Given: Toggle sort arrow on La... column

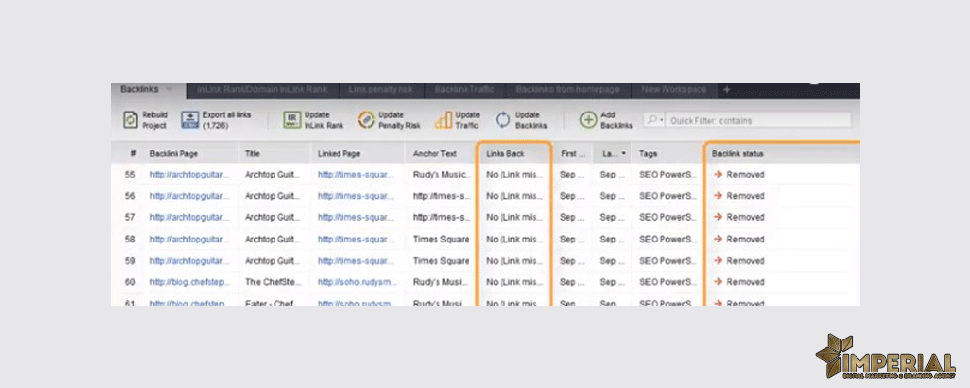Looking at the screenshot, I should click(623, 153).
